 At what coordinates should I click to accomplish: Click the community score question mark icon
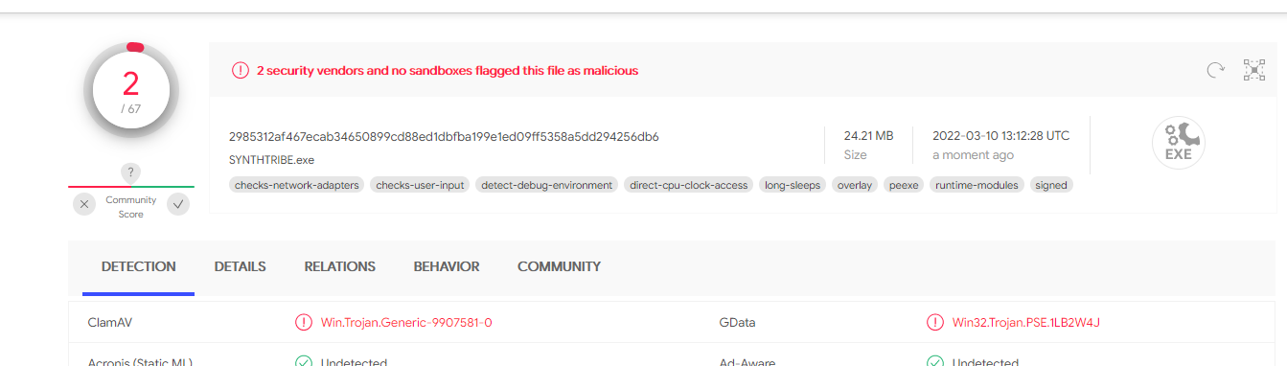coord(131,173)
